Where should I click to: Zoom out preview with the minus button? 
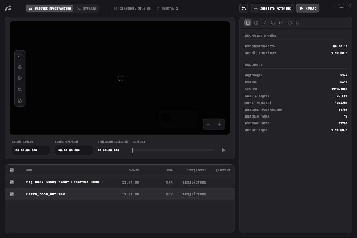pos(208,124)
